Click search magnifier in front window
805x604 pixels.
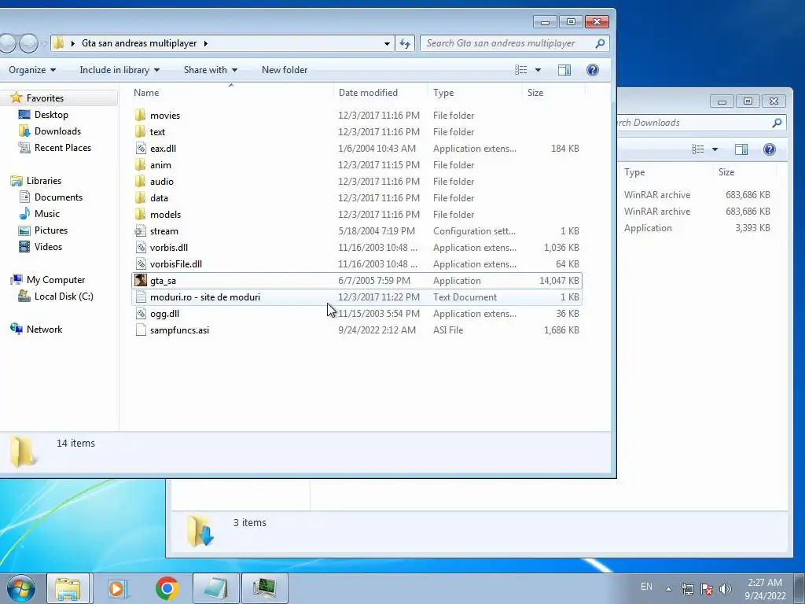600,44
